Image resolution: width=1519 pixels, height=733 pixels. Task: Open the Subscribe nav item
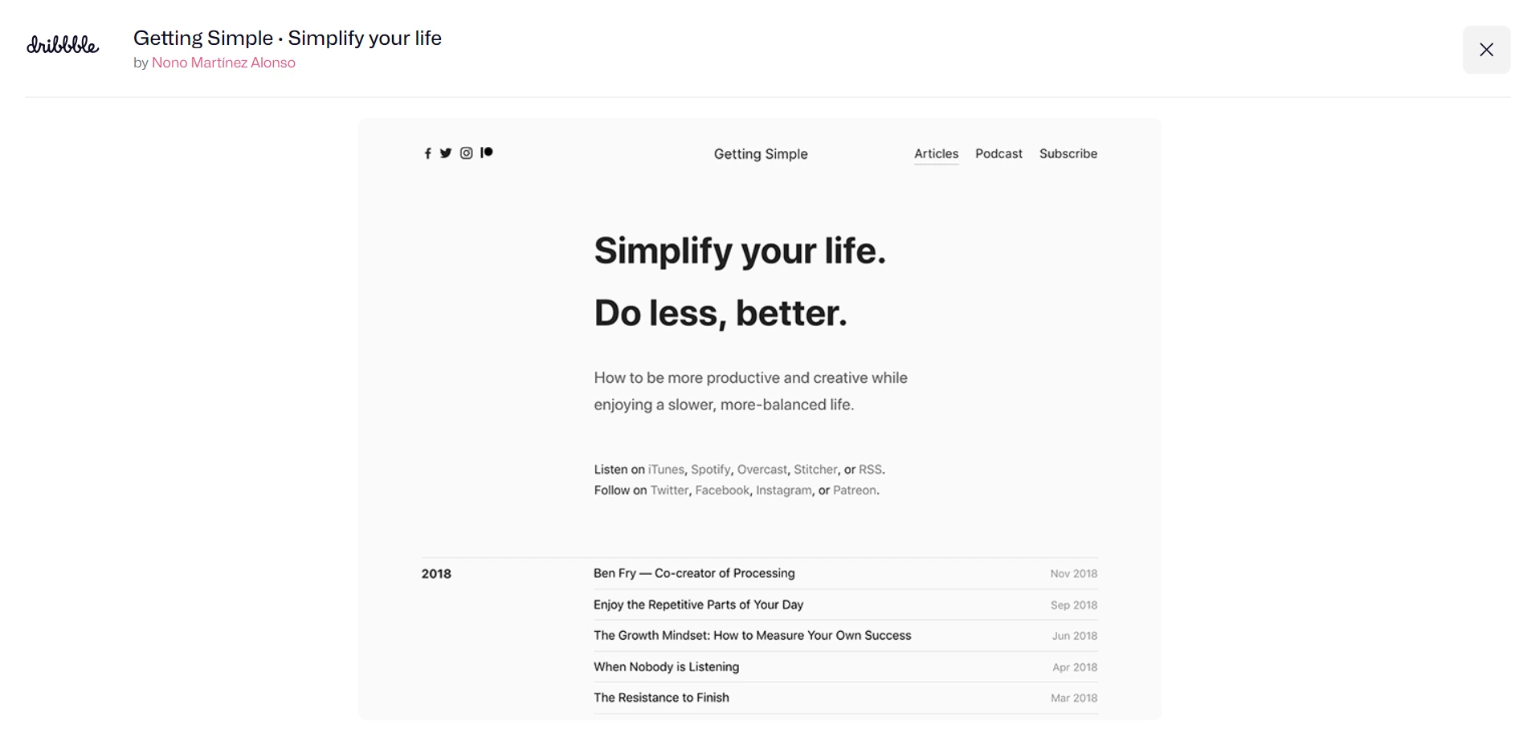coord(1068,153)
